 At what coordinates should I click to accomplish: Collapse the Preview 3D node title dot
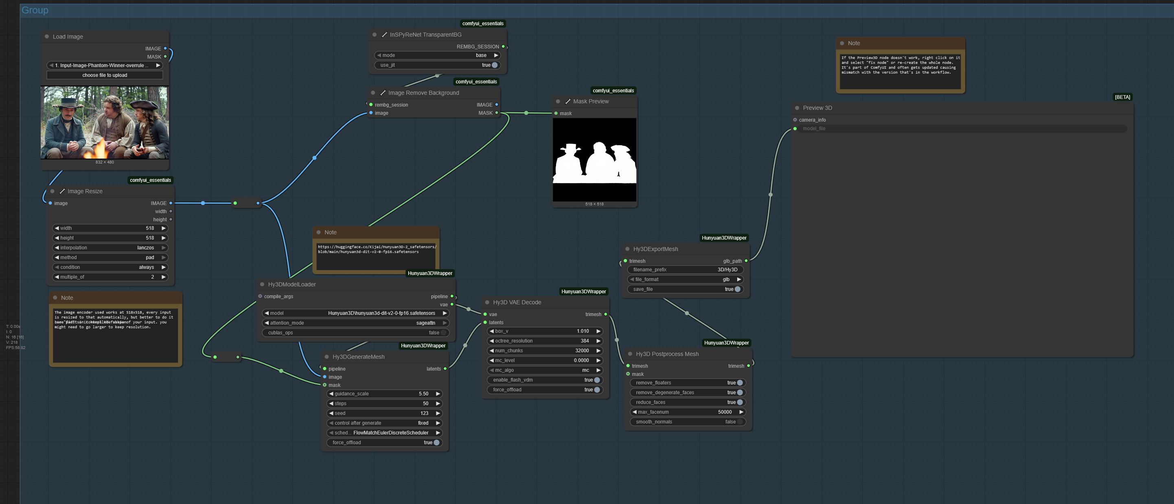pos(796,108)
